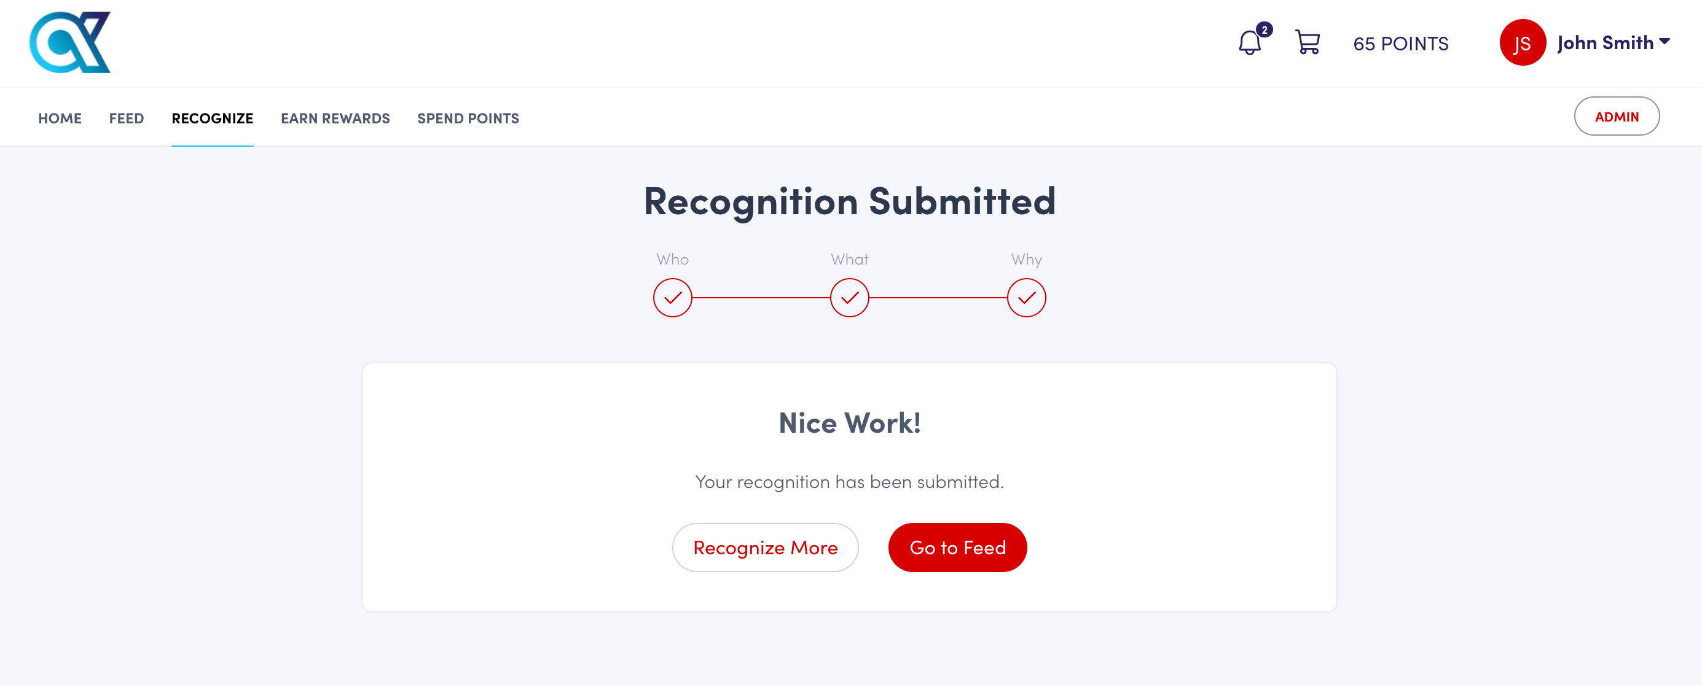Click the Who step checkmark
This screenshot has height=685, width=1702.
pos(672,298)
